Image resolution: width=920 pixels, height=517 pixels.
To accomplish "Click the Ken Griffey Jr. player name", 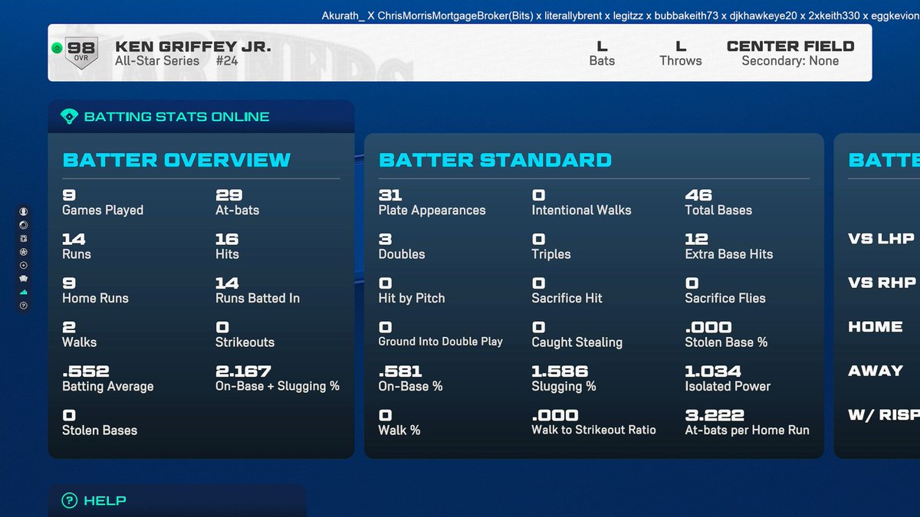I will coord(192,47).
